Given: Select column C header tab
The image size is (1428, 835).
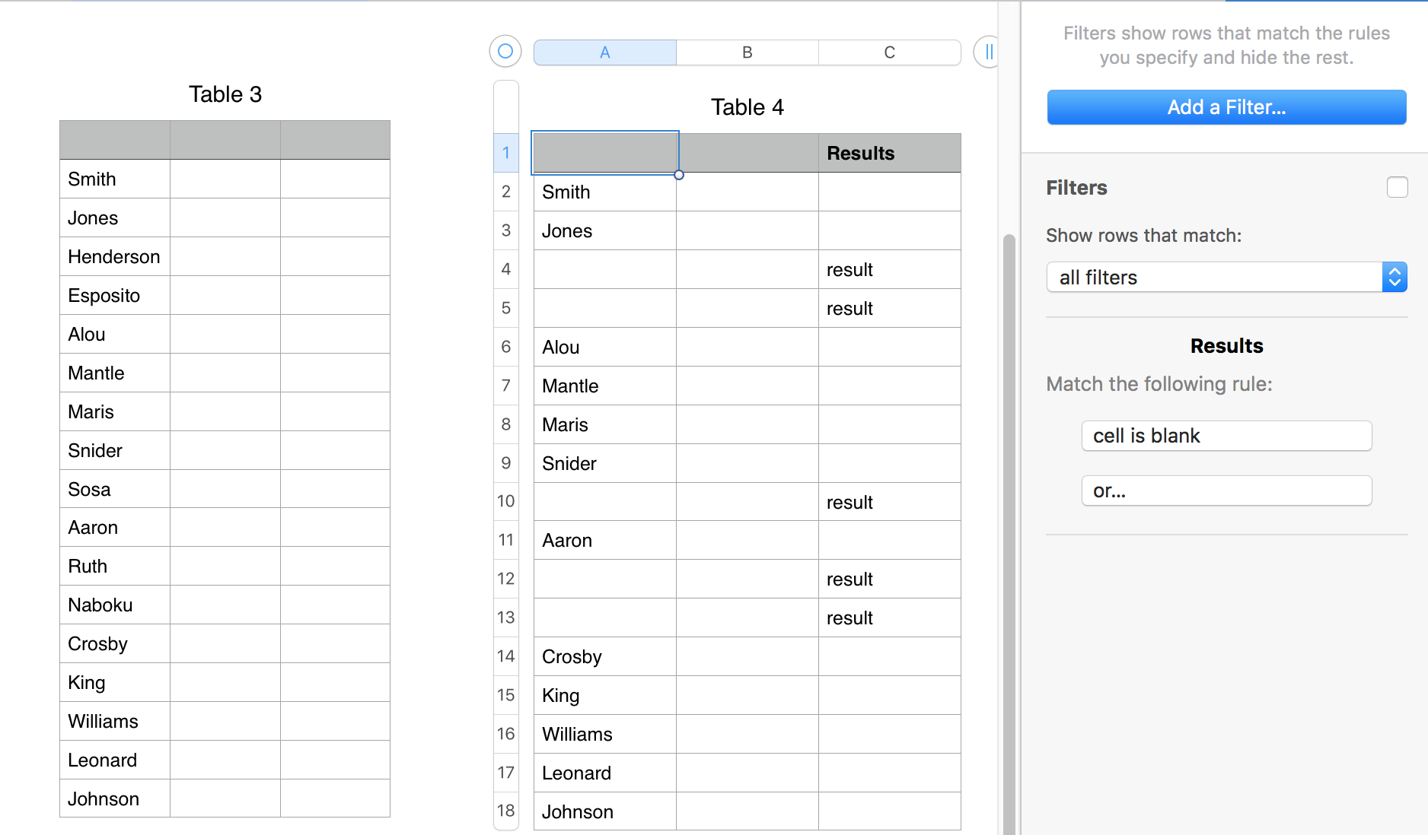Looking at the screenshot, I should 889,52.
